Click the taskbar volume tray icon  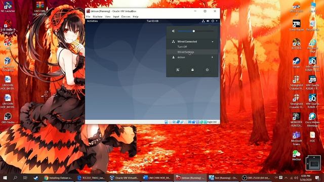pyautogui.click(x=296, y=177)
